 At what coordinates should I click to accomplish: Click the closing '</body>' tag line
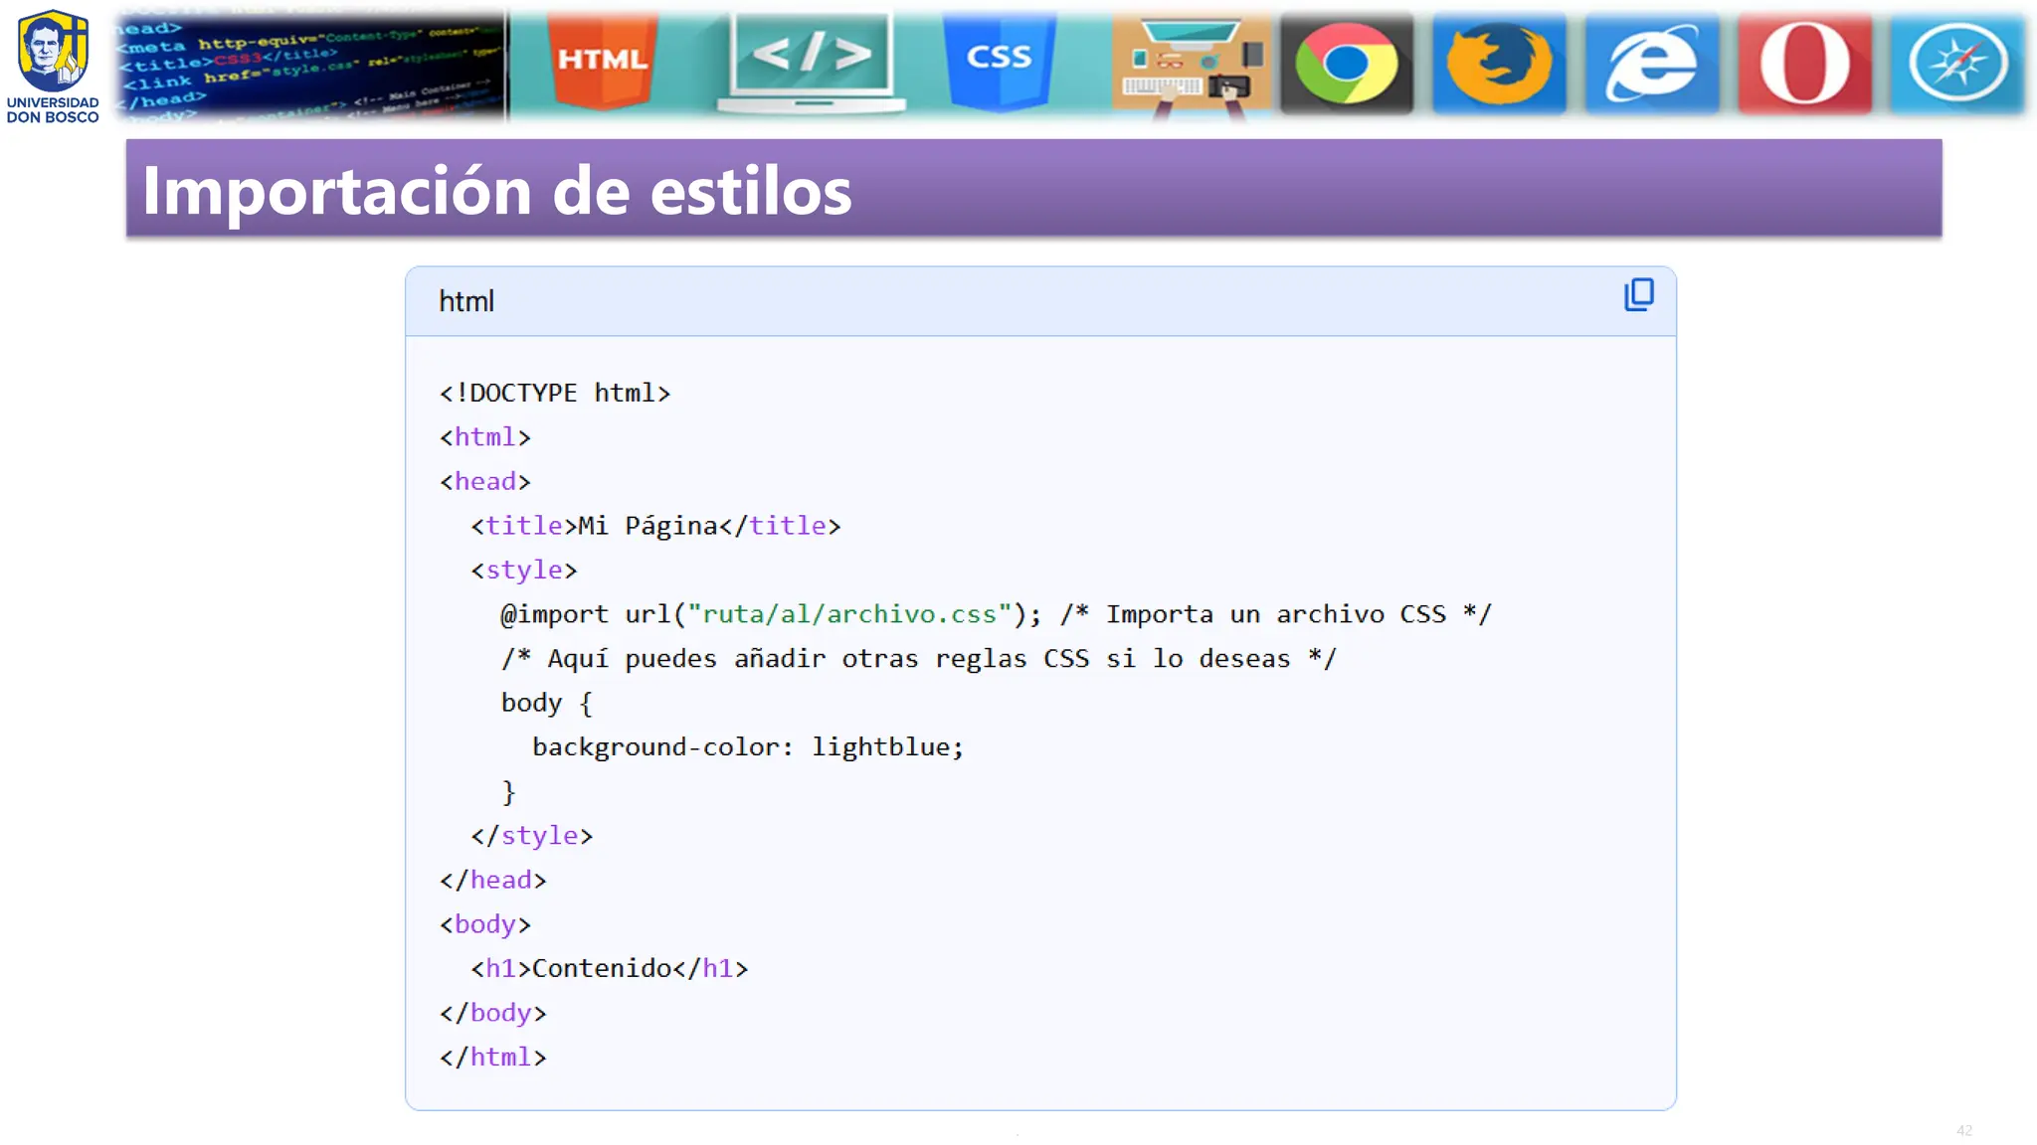click(x=493, y=1013)
